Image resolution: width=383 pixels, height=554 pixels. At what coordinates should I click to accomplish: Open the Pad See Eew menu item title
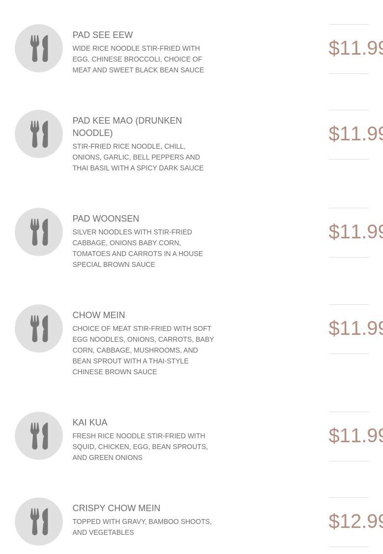(x=102, y=35)
